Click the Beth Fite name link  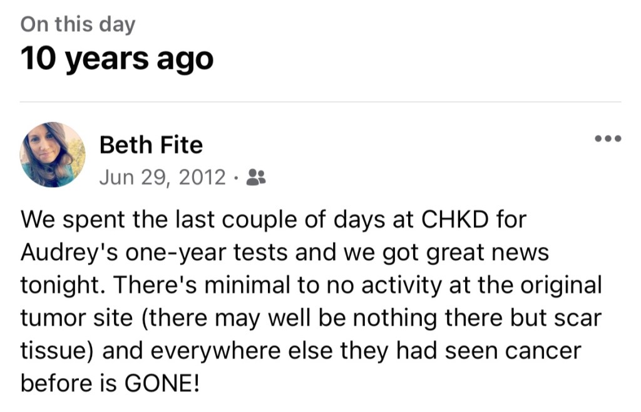(151, 146)
